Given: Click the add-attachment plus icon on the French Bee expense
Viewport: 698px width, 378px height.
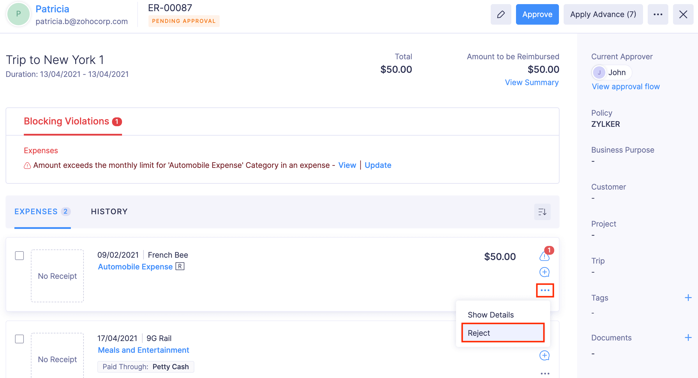Looking at the screenshot, I should [x=544, y=272].
